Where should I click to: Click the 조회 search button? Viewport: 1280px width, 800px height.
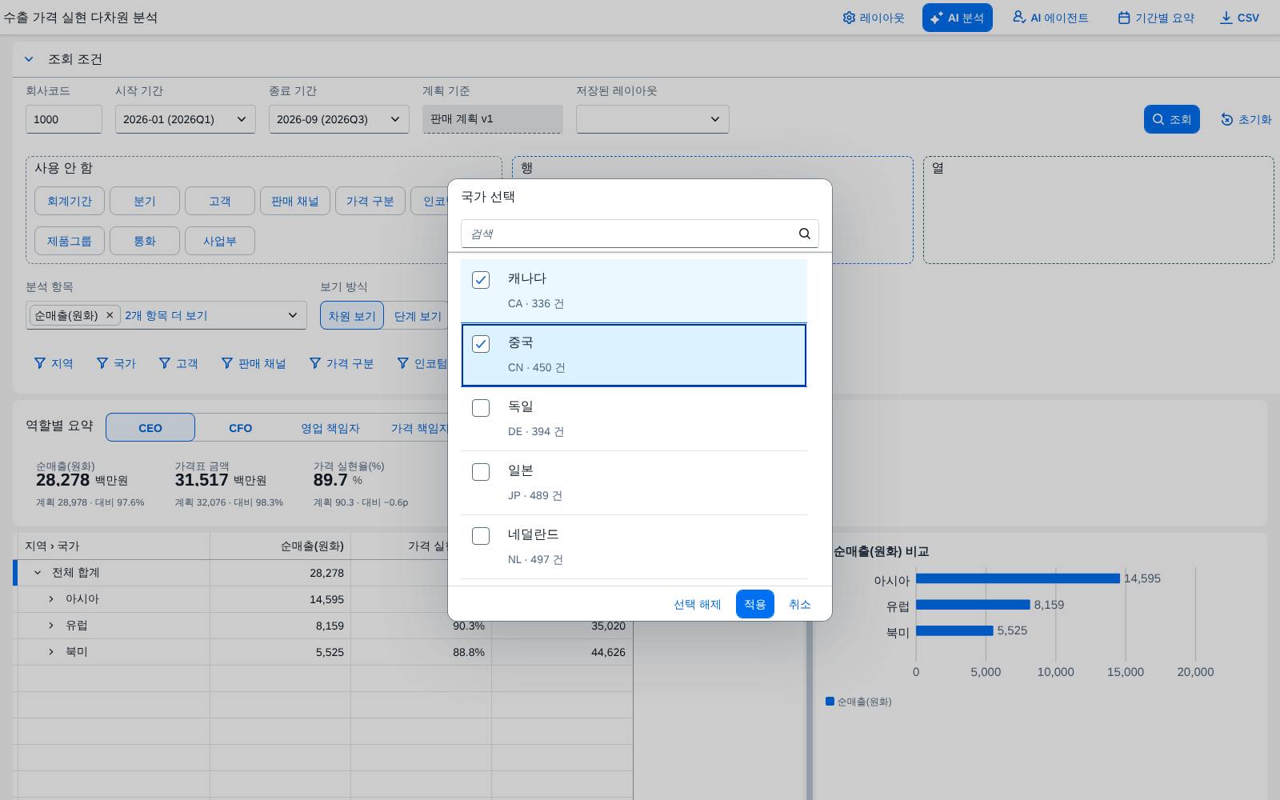[x=1172, y=119]
